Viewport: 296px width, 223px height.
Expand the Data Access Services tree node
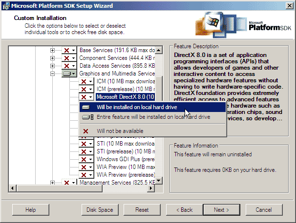(x=52, y=66)
